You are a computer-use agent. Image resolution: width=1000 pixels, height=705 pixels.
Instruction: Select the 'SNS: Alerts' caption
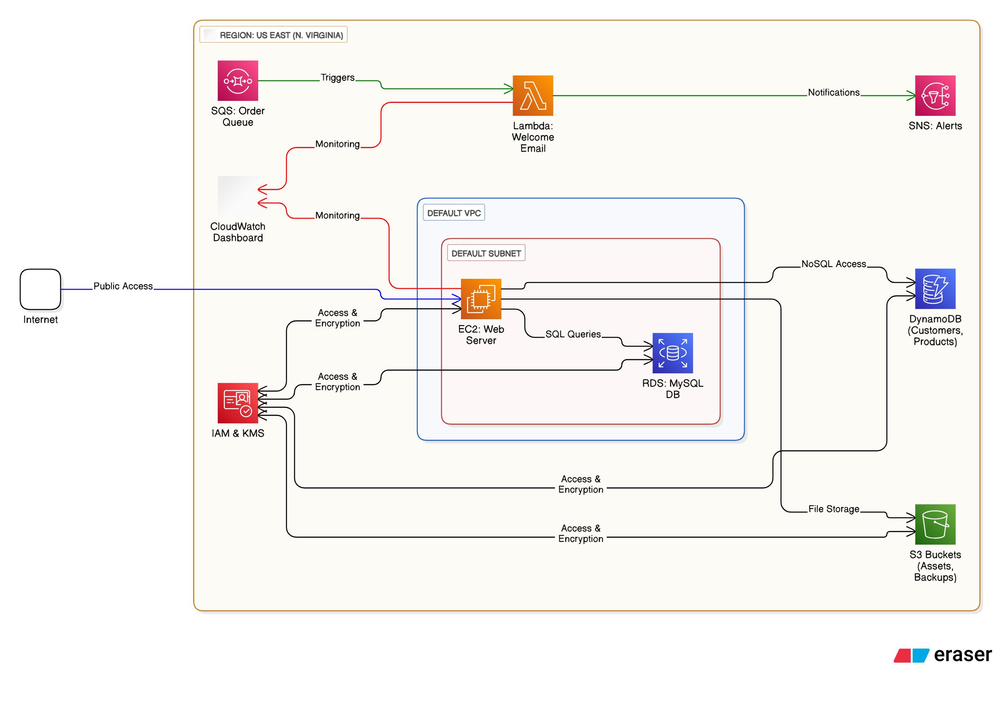point(935,126)
